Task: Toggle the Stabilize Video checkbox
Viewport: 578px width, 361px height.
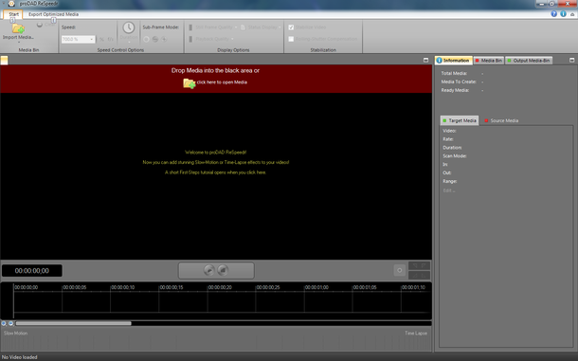Action: point(291,27)
